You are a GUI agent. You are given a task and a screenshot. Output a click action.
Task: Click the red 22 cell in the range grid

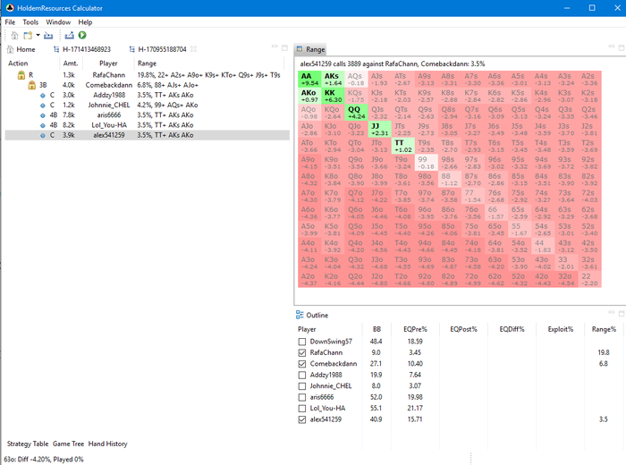pyautogui.click(x=589, y=279)
